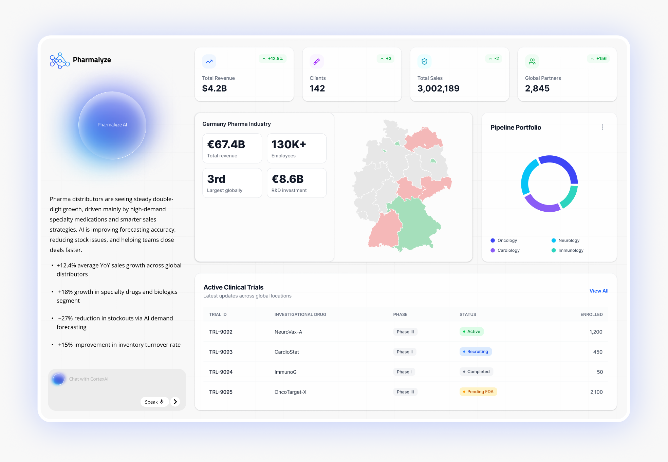Screen dimensions: 668x462
Task: Click the CortexAI orb icon in chat box
Action: [x=58, y=379]
